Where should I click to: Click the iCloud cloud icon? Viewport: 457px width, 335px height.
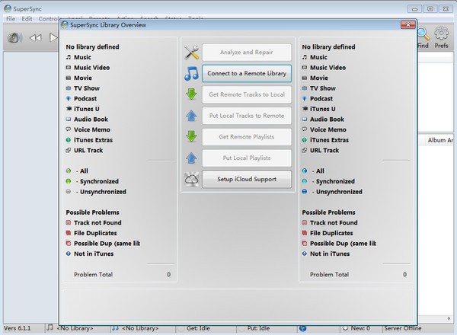pyautogui.click(x=191, y=179)
